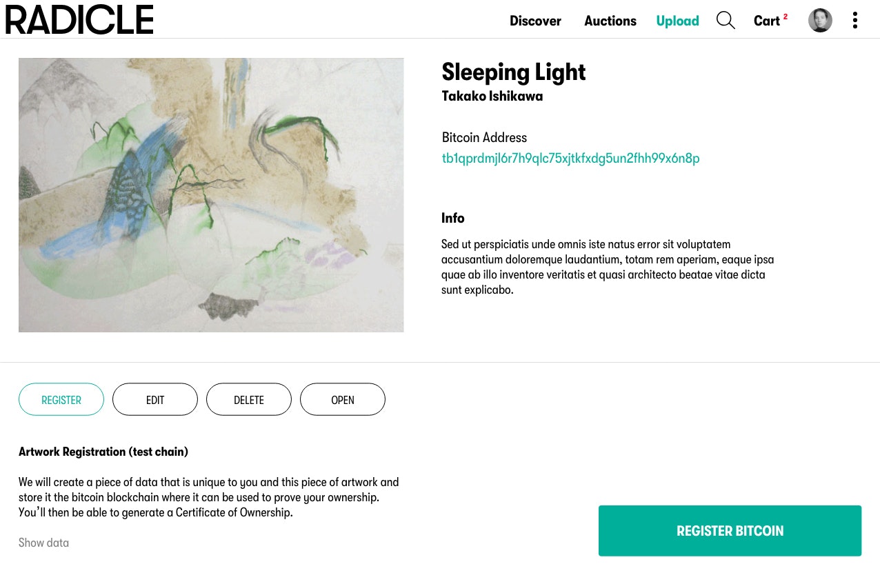Open the three-dot overflow menu
This screenshot has height=584, width=880.
click(855, 20)
